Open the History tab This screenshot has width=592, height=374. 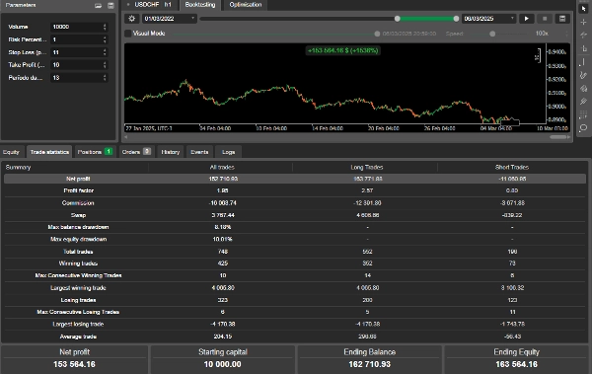[x=171, y=152]
